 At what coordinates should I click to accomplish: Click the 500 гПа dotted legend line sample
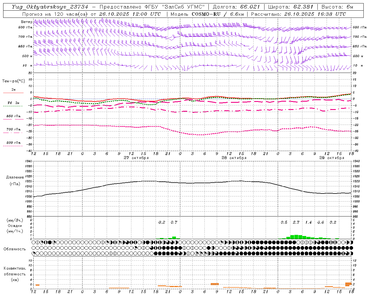point(13,146)
